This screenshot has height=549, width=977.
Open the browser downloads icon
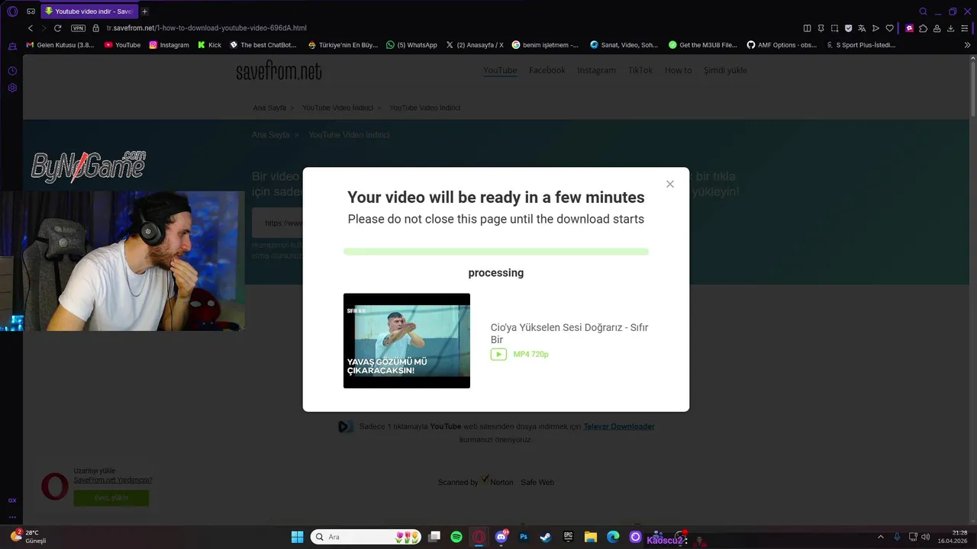coord(951,28)
